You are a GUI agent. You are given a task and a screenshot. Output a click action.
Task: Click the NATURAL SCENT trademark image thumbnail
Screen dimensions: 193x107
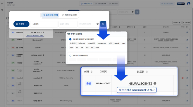[x=20, y=55]
